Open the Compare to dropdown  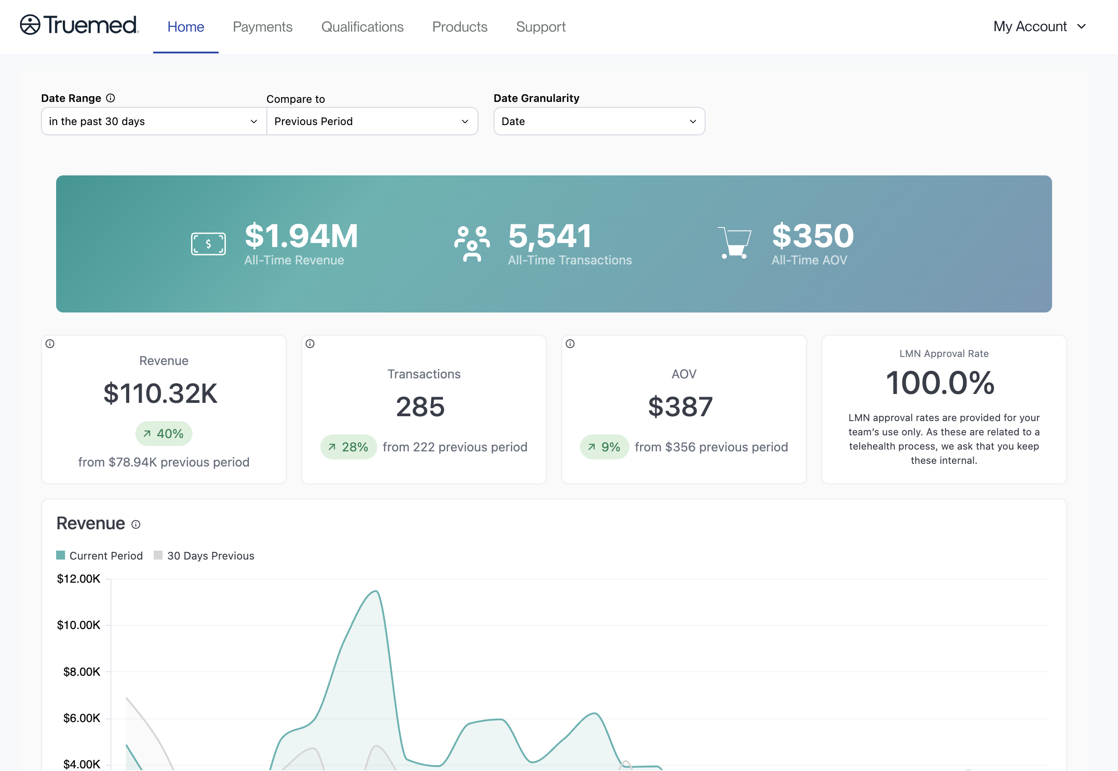[x=372, y=121]
